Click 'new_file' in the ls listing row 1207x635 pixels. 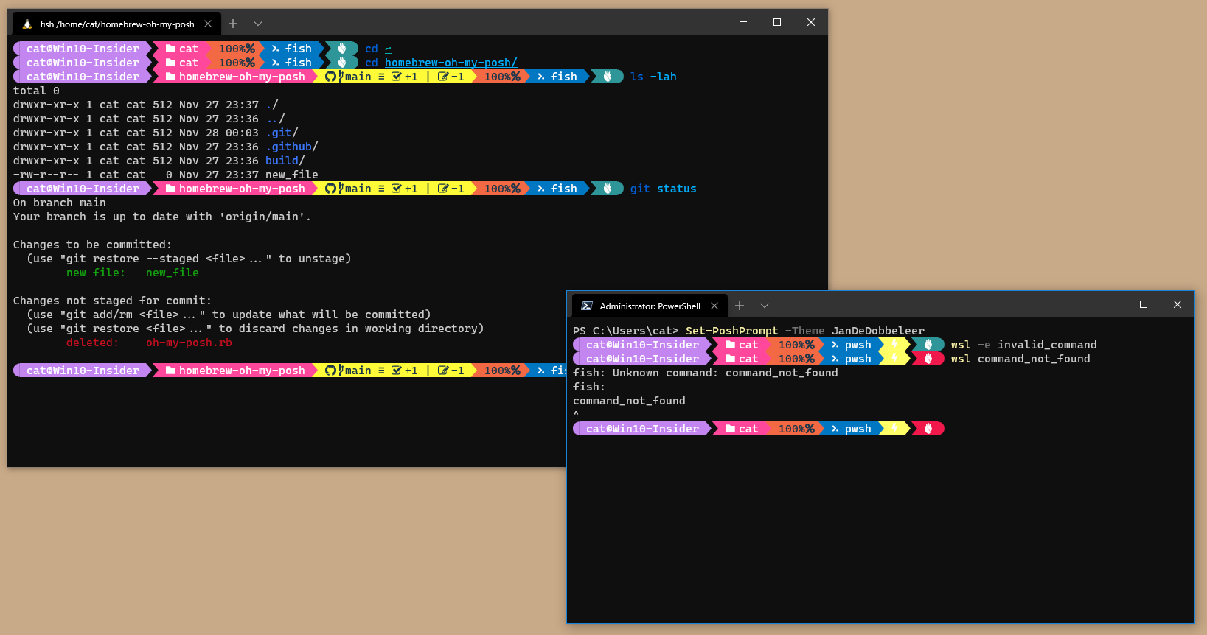pos(292,175)
